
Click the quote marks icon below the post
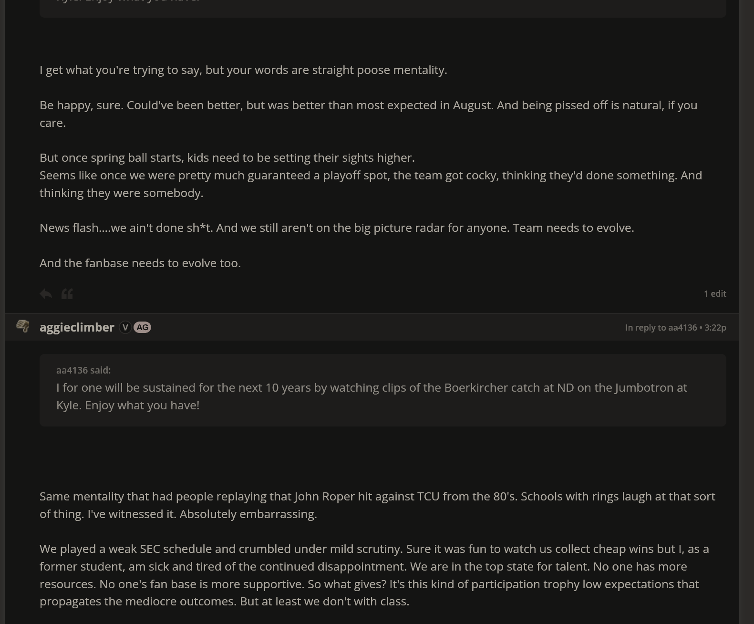coord(67,294)
